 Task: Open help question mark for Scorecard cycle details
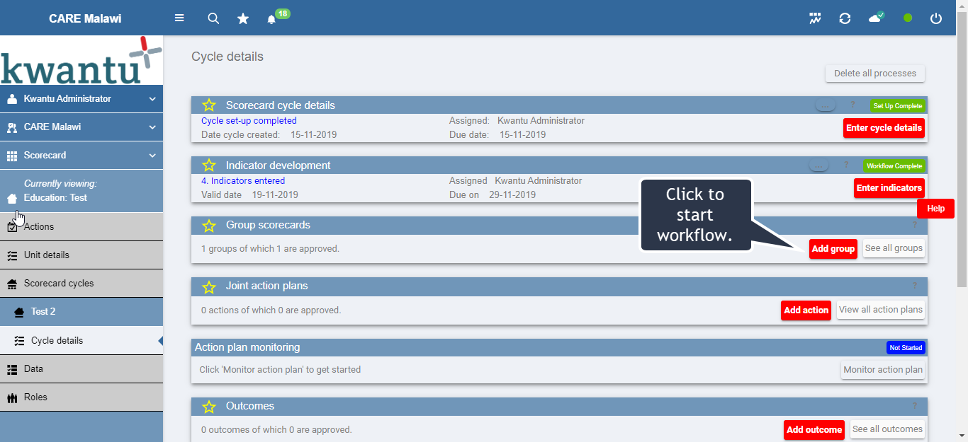852,105
